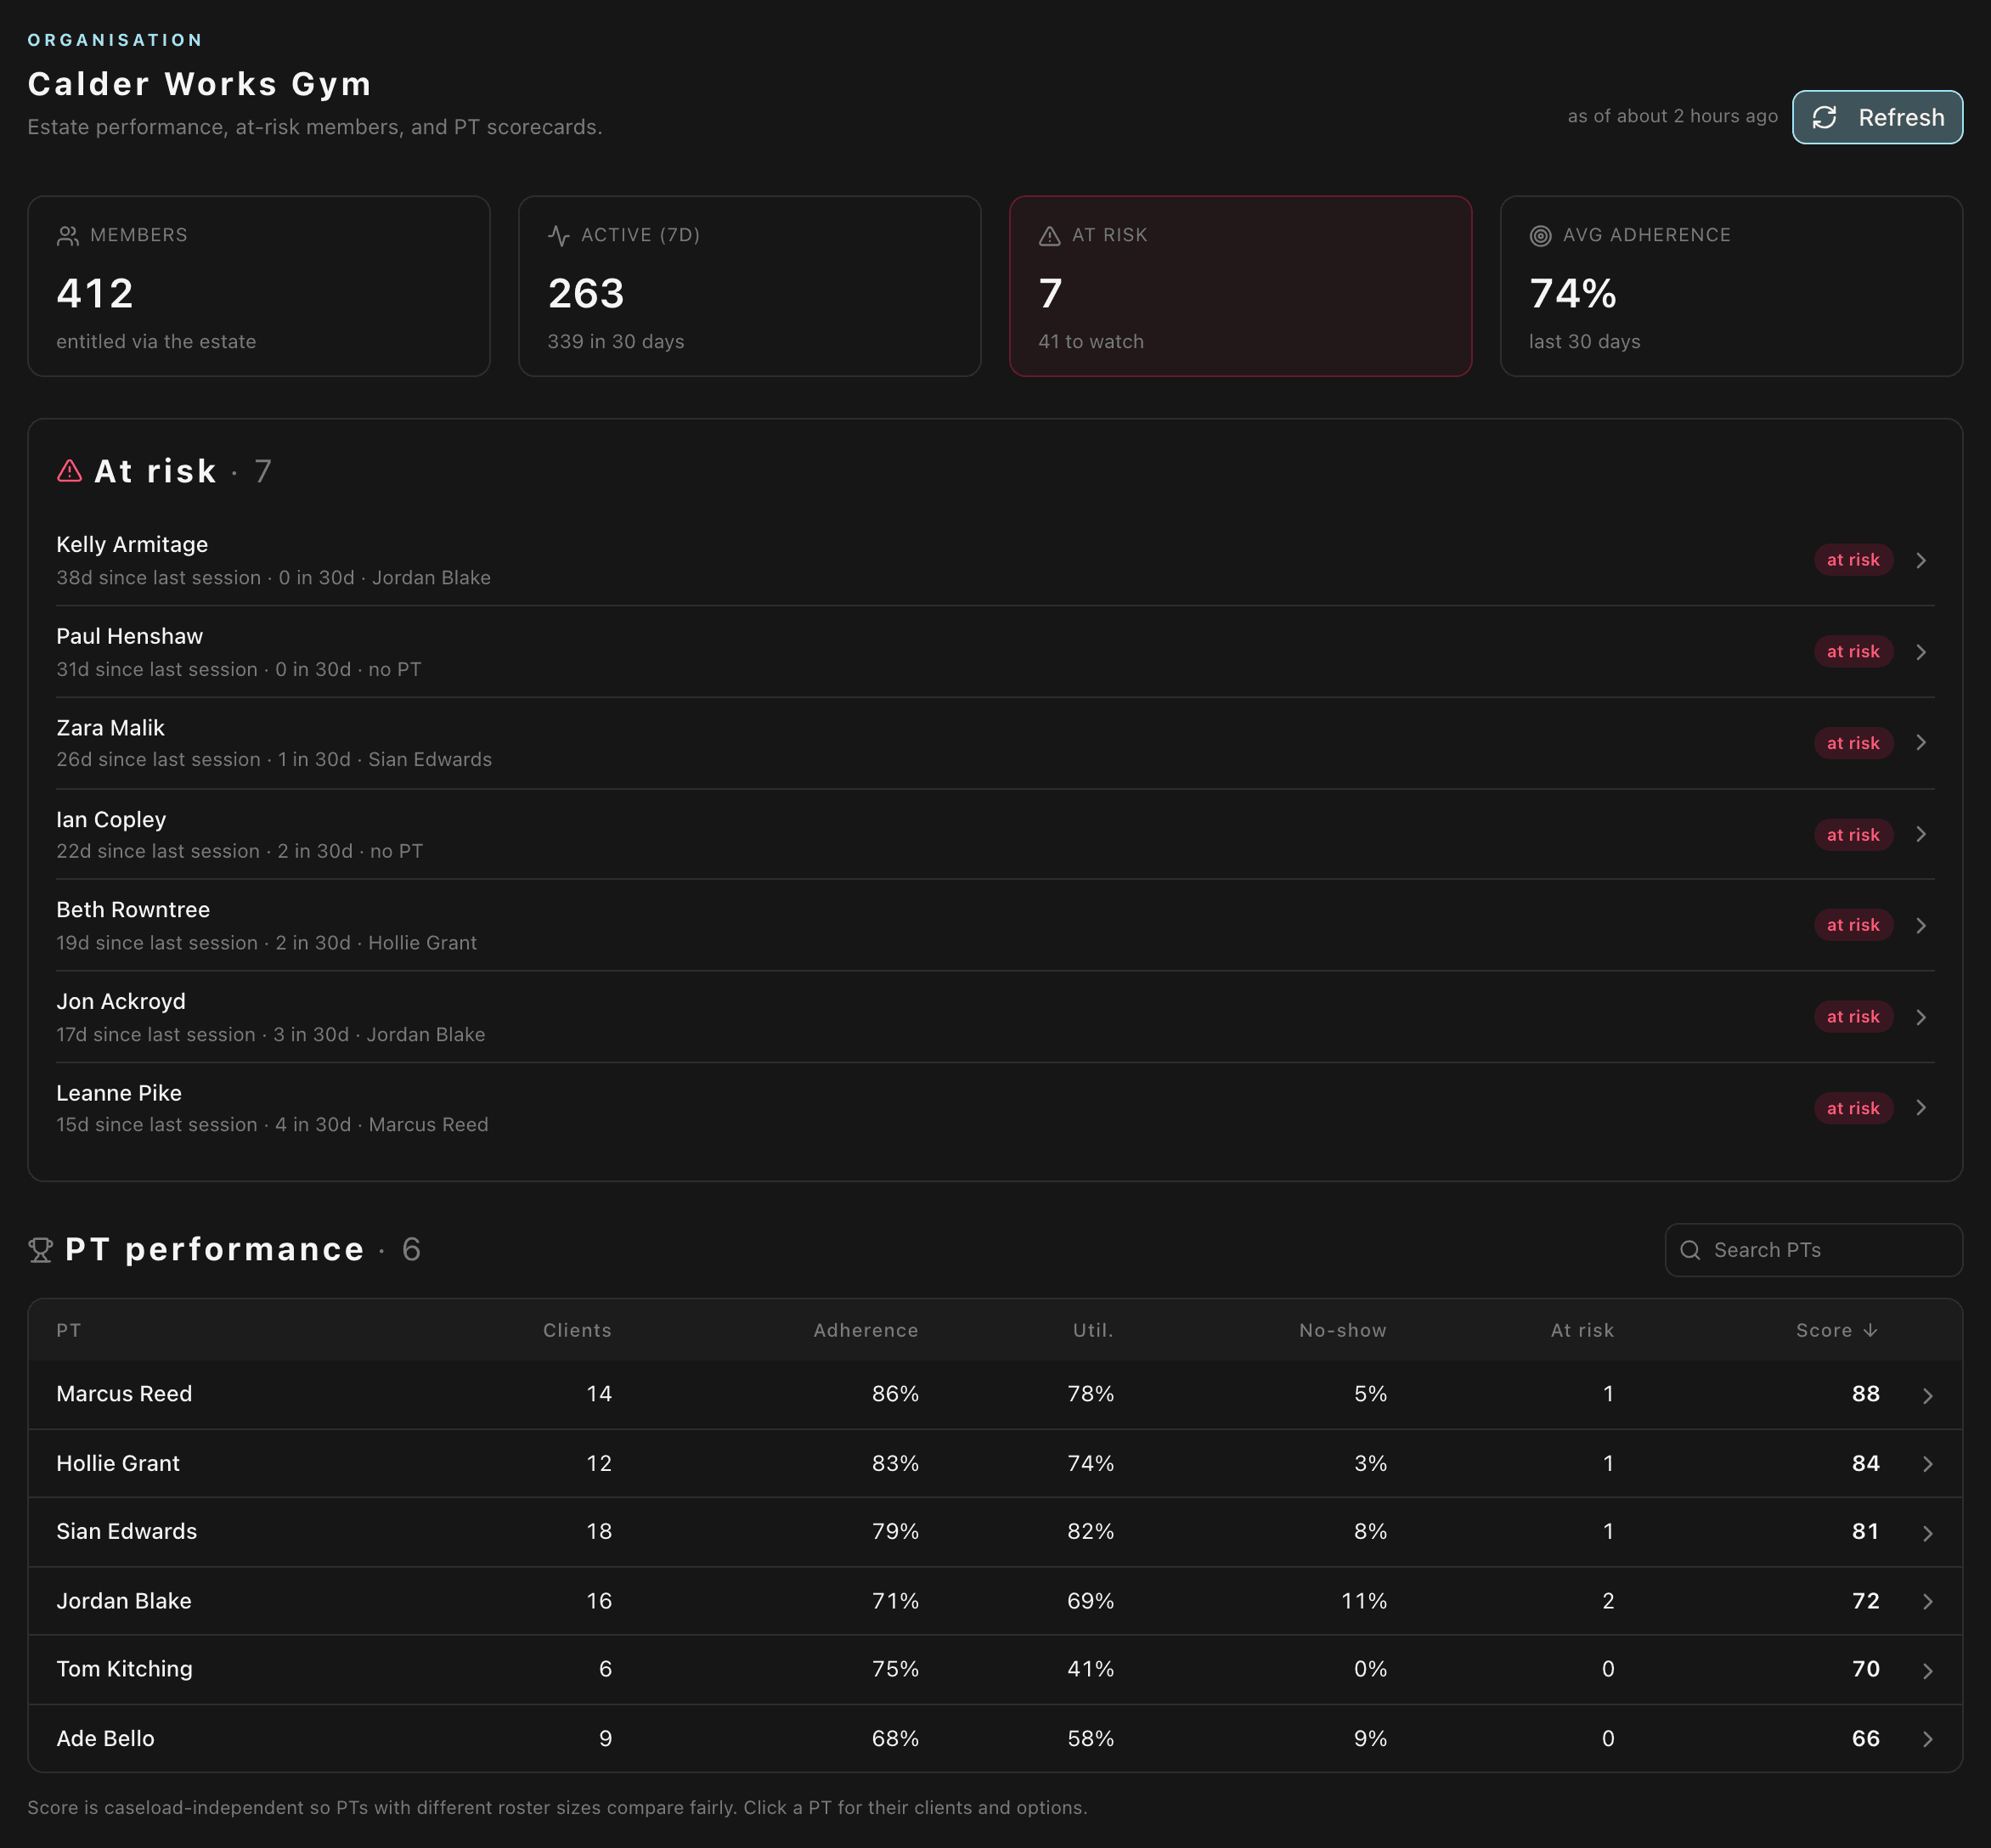1991x1848 pixels.
Task: Sort by the Score column header
Action: 1836,1330
